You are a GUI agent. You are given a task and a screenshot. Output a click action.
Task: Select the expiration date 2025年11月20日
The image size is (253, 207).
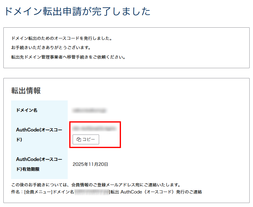(90, 164)
